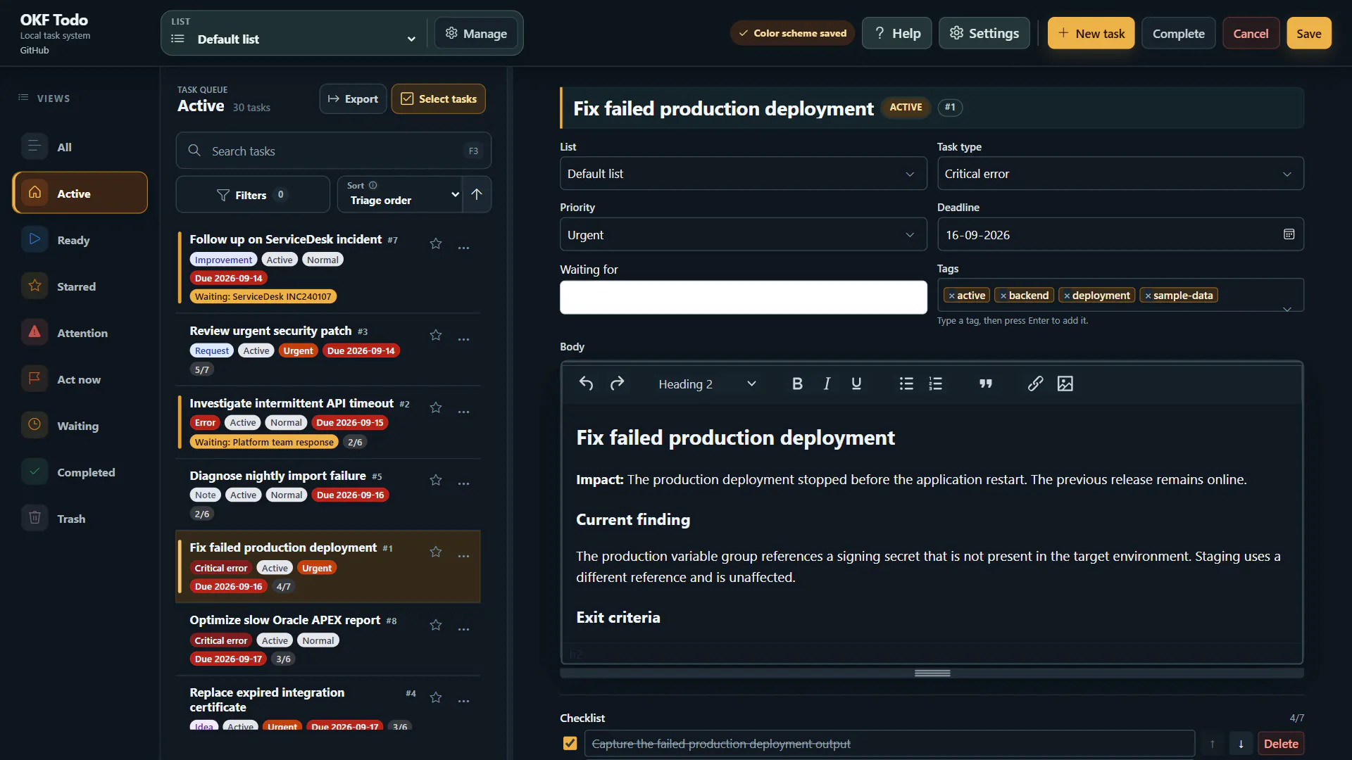Go to the Attention view

click(x=80, y=333)
